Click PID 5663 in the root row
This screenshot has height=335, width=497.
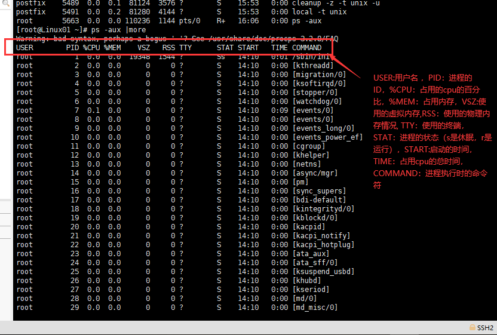pyautogui.click(x=70, y=21)
